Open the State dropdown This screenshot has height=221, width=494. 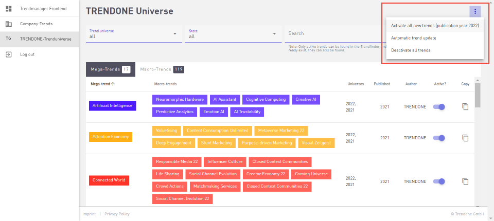point(234,34)
